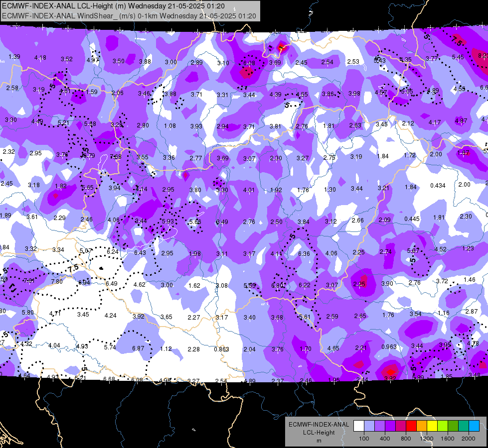
Task: Click the wind shear value '4.24'
Action: point(111,316)
